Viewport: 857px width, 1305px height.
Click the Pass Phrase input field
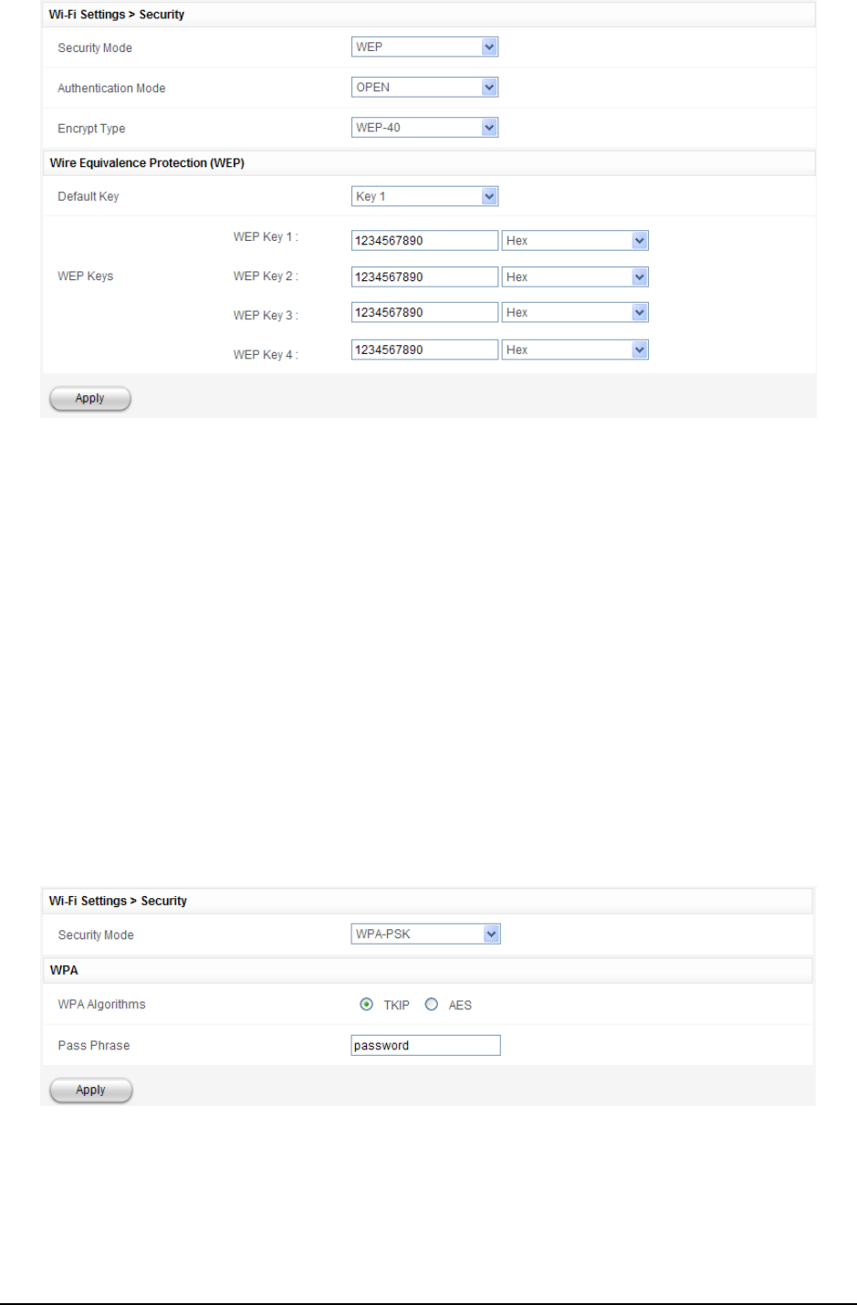pos(426,1045)
